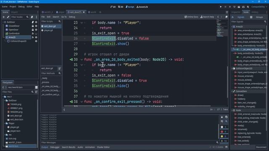Switch to the 2D workspace
Screen dimensions: 269x151
113,7
